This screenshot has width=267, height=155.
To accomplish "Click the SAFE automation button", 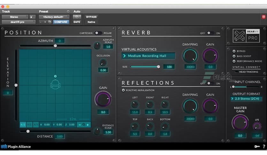I will (77, 22).
